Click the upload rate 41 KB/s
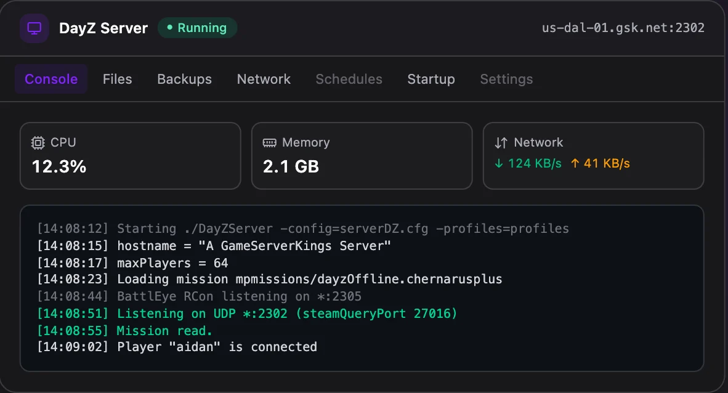 coord(607,163)
